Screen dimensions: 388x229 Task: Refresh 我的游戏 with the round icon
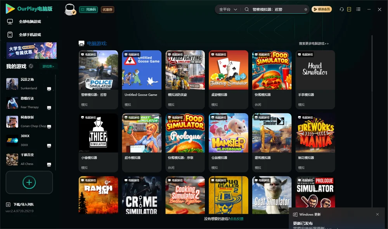[x=31, y=66]
